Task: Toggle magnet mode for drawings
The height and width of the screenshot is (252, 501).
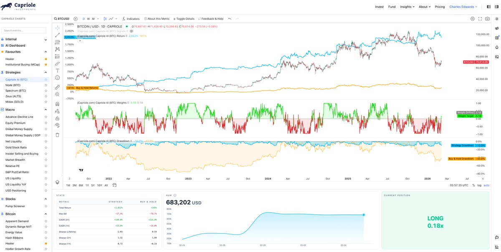Action: coord(57,104)
